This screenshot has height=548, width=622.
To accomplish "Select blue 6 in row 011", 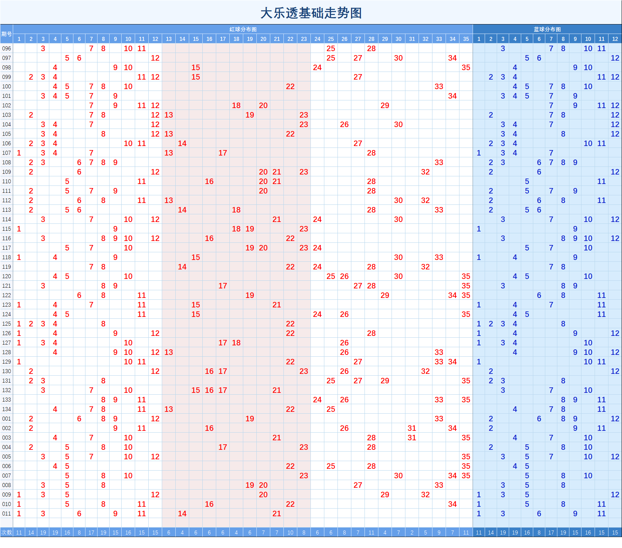I will (539, 513).
